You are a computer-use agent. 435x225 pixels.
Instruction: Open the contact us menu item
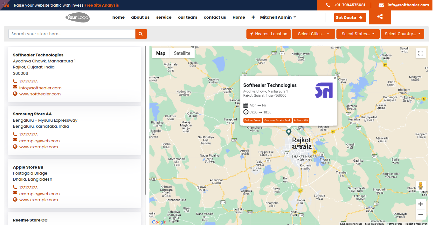[215, 17]
